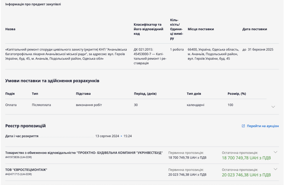Click the ТОВ ЄВРОСПЕЦМОНТАЖ bidder name
The height and width of the screenshot is (185, 284).
(26, 169)
